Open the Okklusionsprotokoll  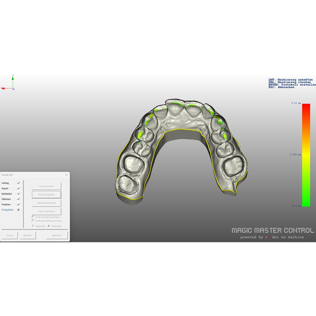46,203
